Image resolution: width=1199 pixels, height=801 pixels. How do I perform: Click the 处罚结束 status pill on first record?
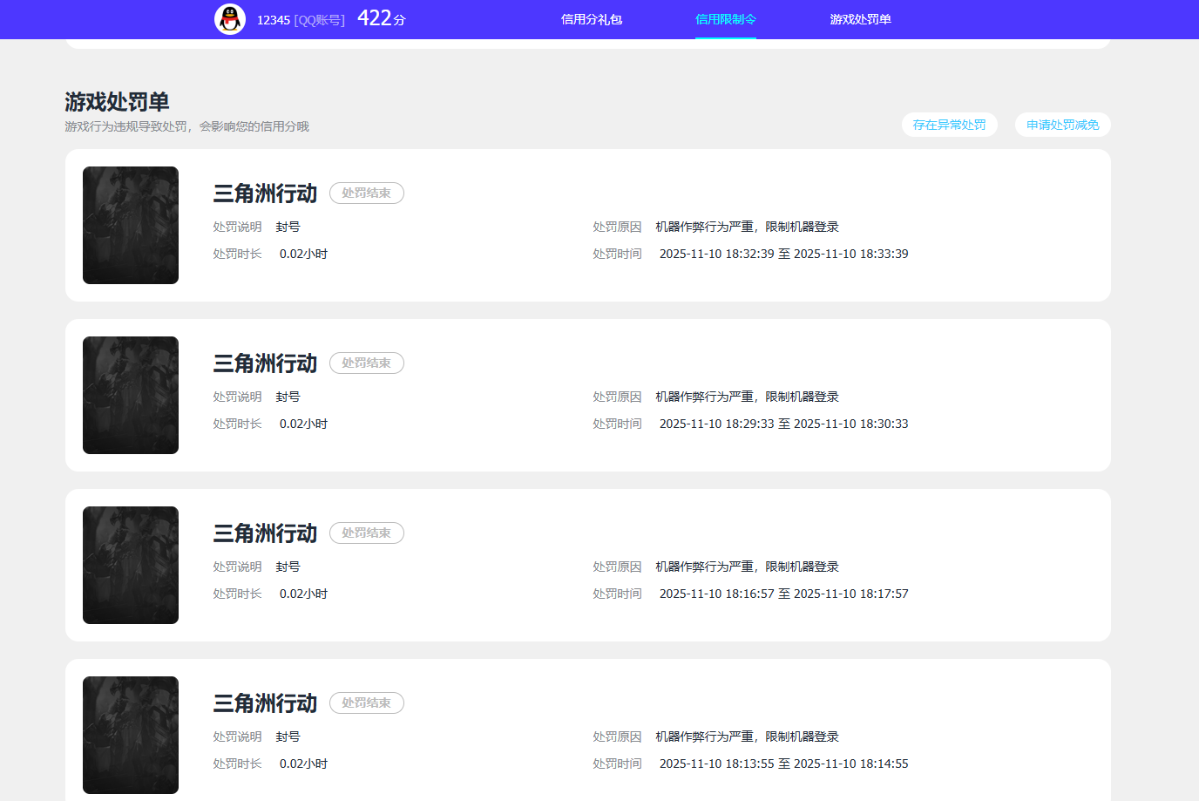click(x=366, y=193)
